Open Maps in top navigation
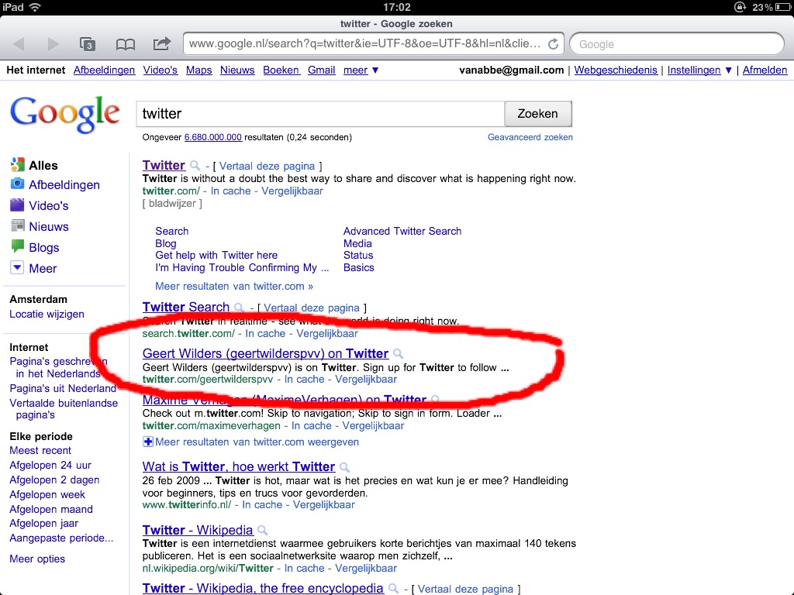 [x=198, y=70]
